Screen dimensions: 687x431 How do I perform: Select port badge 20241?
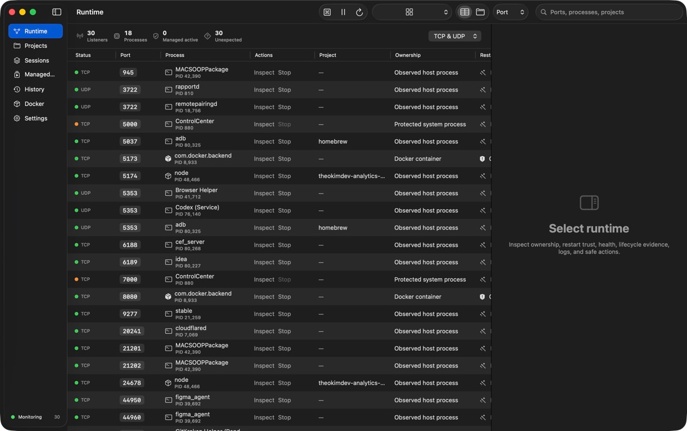point(132,331)
